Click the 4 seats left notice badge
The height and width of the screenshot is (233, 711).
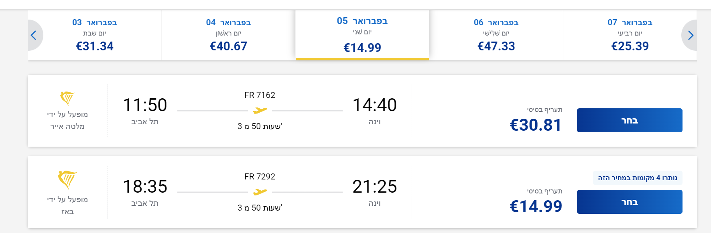637,178
